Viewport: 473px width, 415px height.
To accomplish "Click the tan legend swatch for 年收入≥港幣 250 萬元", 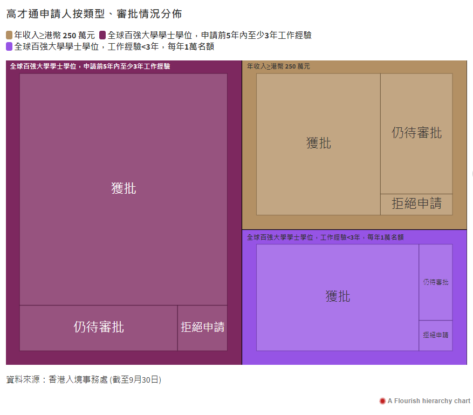I will tap(9, 35).
